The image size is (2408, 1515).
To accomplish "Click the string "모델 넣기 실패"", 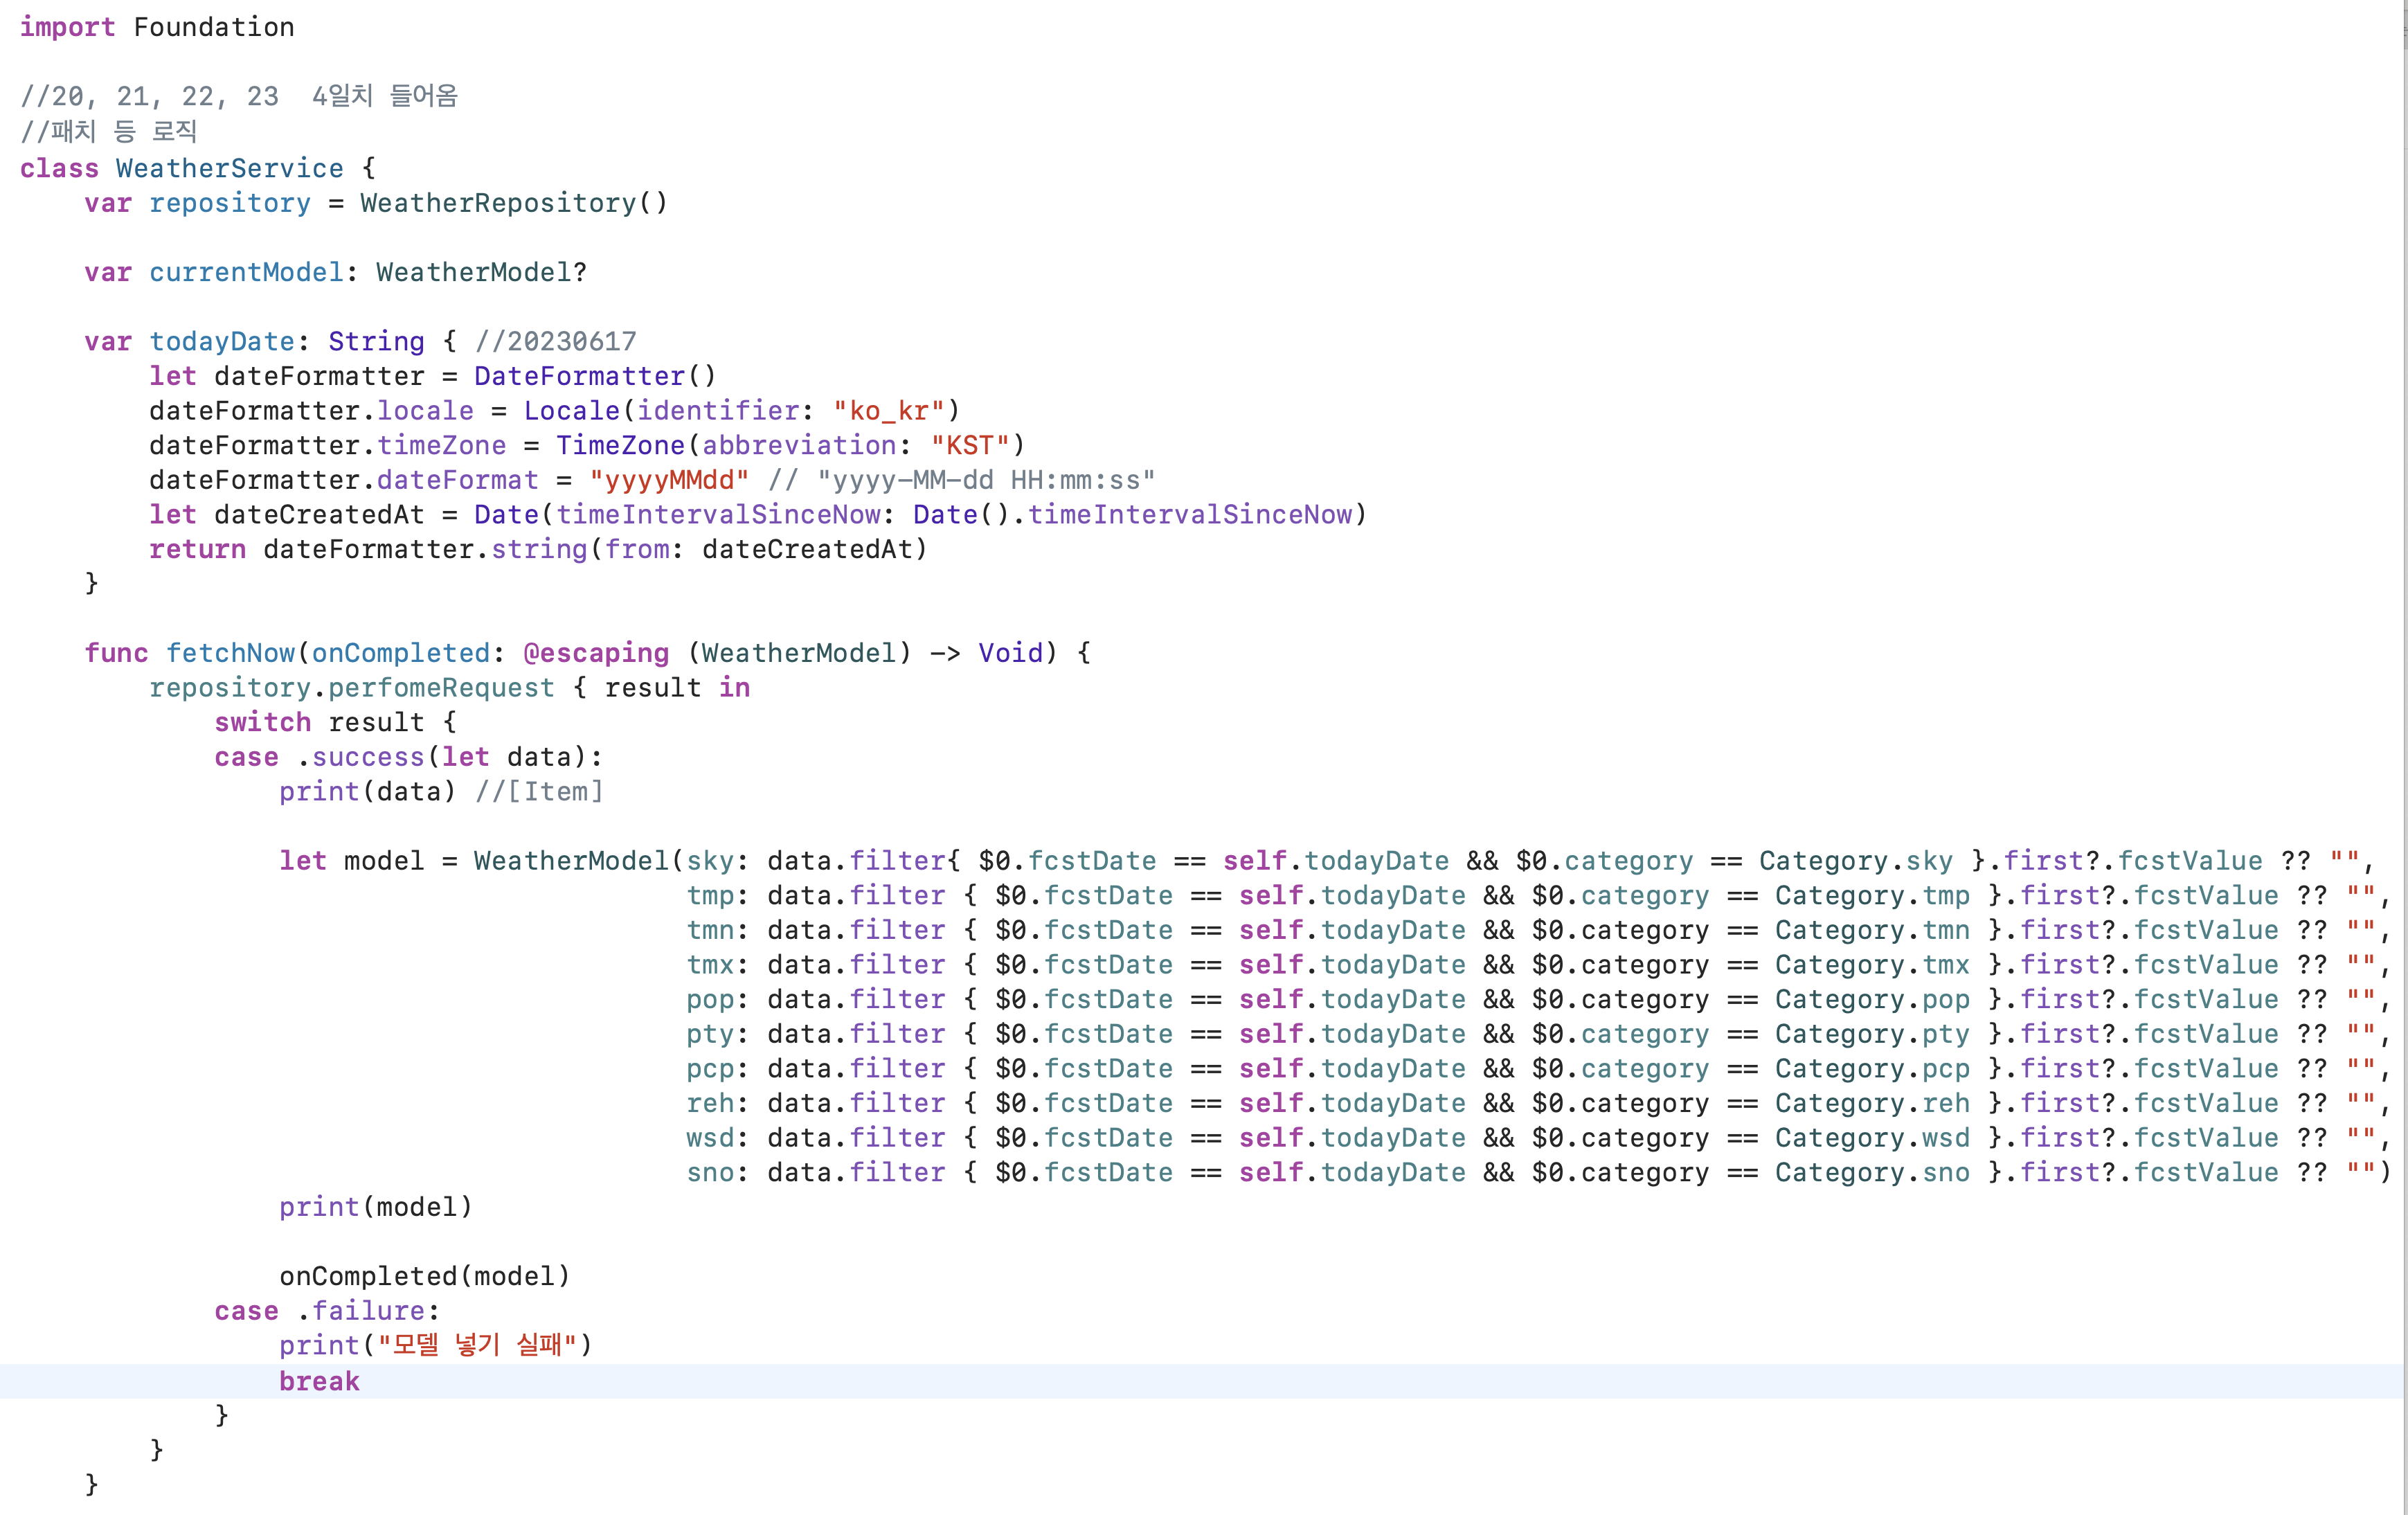I will click(477, 1345).
